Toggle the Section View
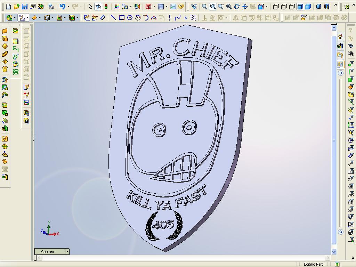The height and width of the screenshot is (267, 356). 327,7
